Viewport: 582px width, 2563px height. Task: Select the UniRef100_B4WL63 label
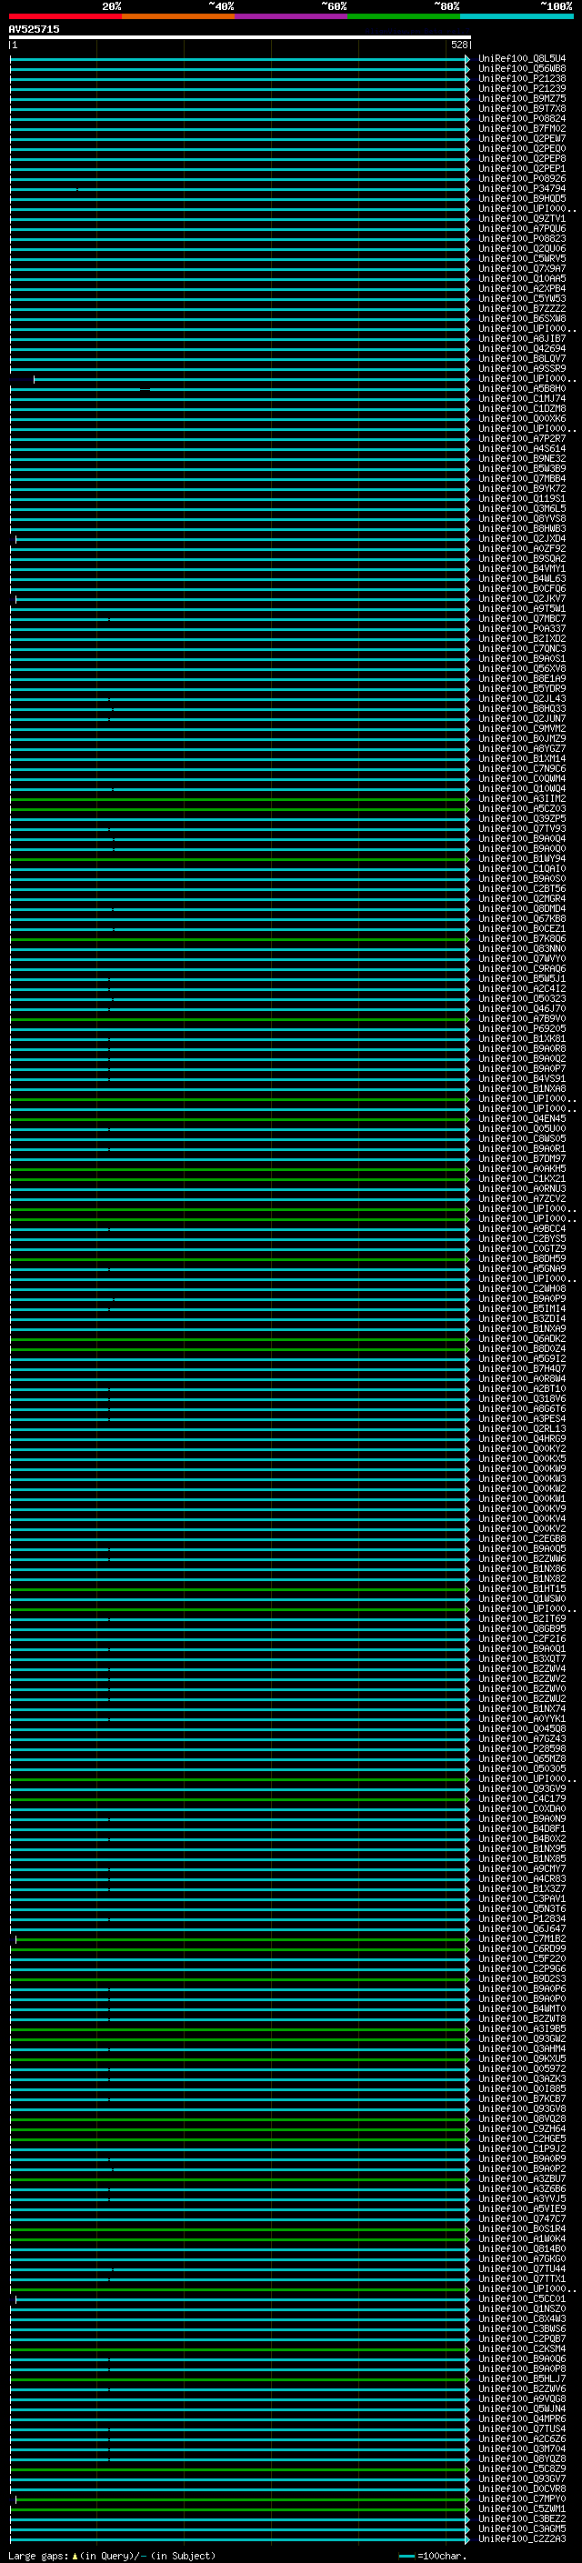(522, 579)
